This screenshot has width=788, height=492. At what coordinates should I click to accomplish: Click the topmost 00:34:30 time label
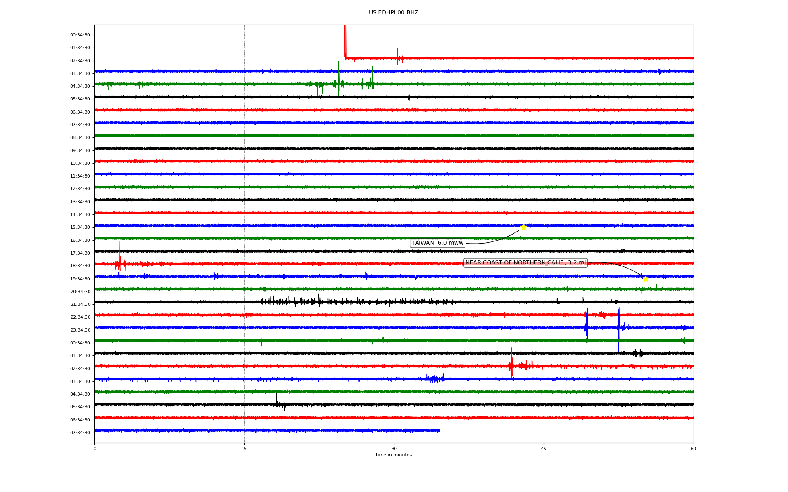80,35
